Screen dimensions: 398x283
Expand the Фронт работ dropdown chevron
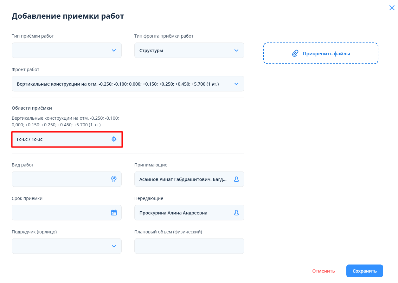236,84
